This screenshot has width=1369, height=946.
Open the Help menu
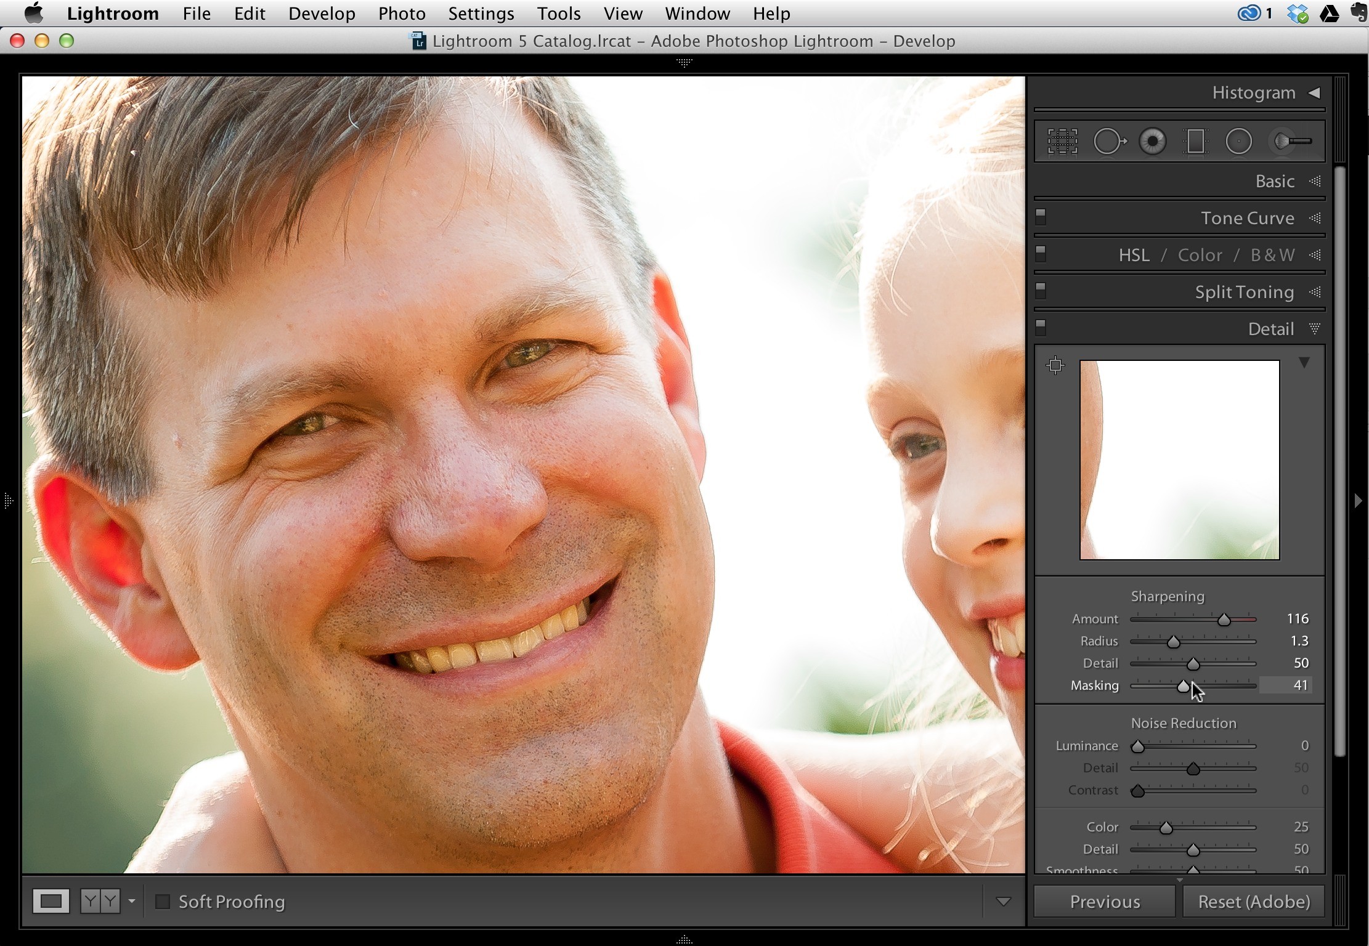pos(771,14)
